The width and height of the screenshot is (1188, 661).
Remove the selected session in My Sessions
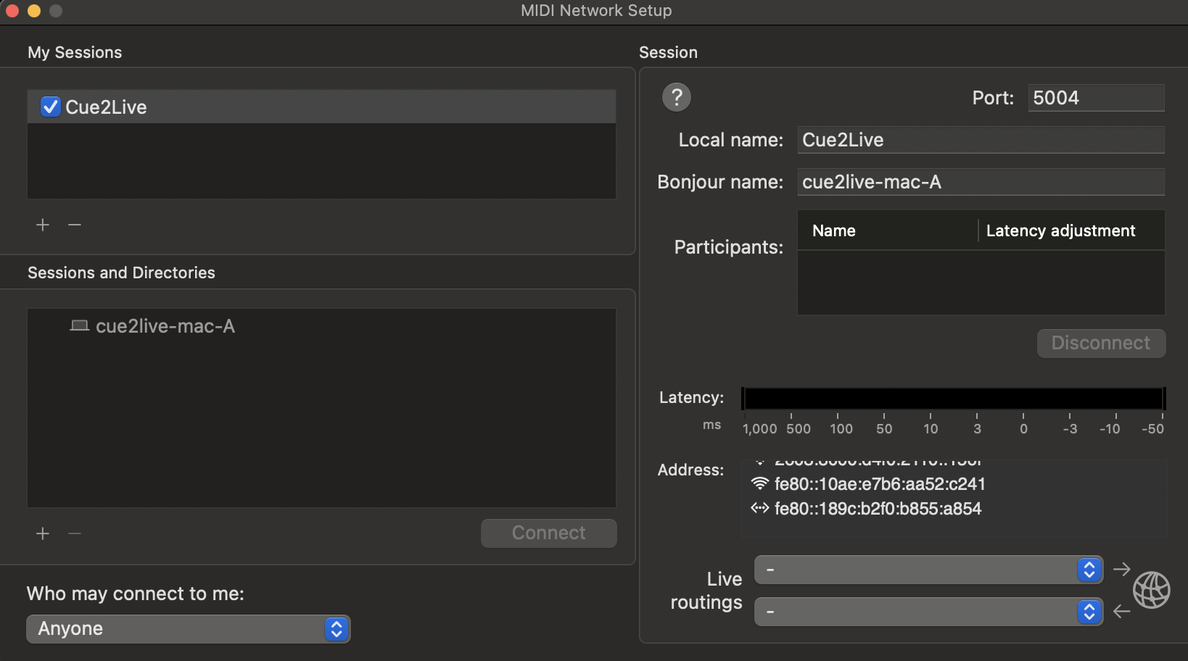[x=75, y=225]
